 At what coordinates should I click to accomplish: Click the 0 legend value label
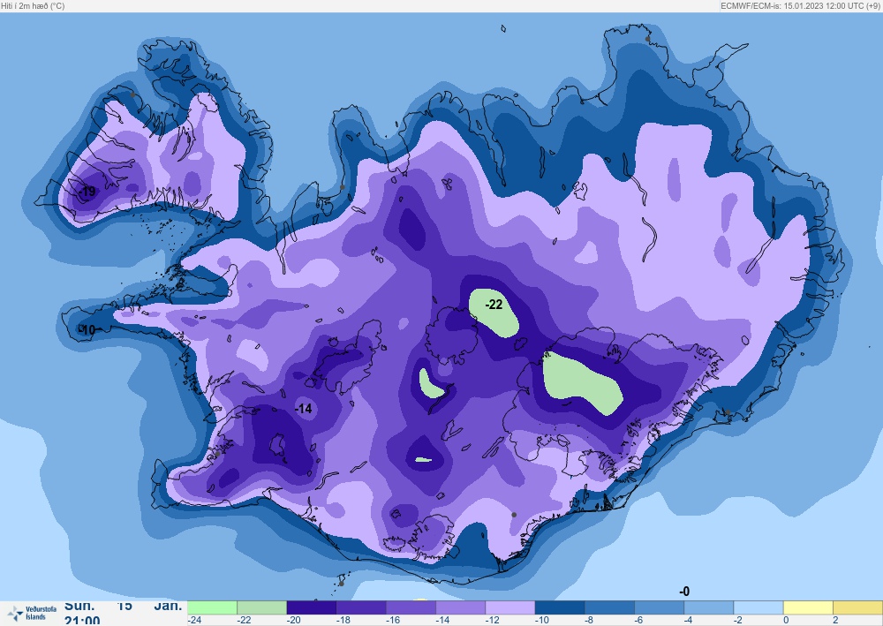tap(786, 620)
